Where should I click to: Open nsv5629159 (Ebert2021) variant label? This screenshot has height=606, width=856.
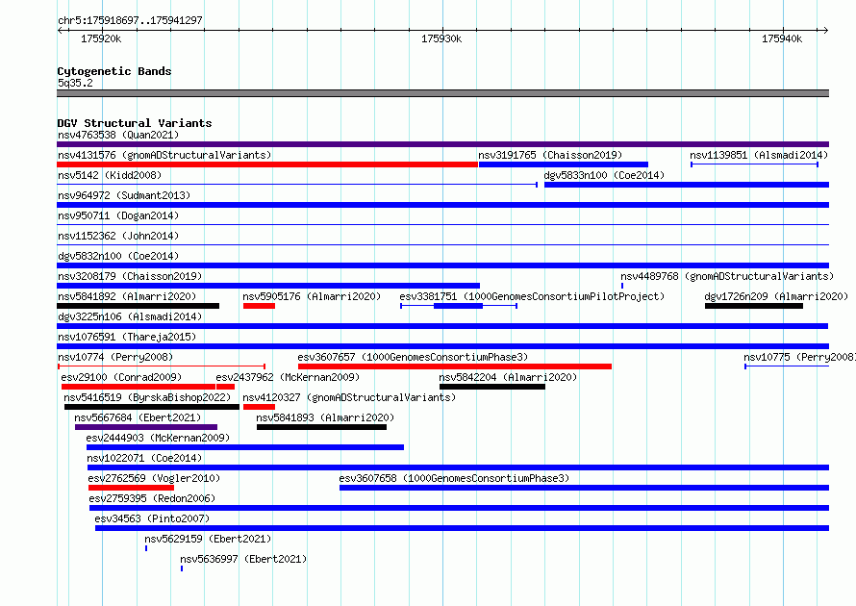point(208,539)
